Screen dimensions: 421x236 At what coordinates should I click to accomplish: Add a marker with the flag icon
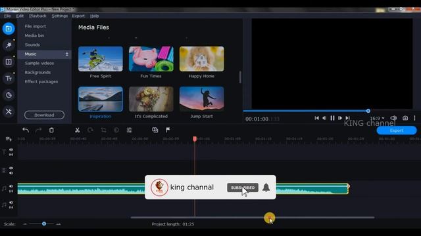(168, 130)
